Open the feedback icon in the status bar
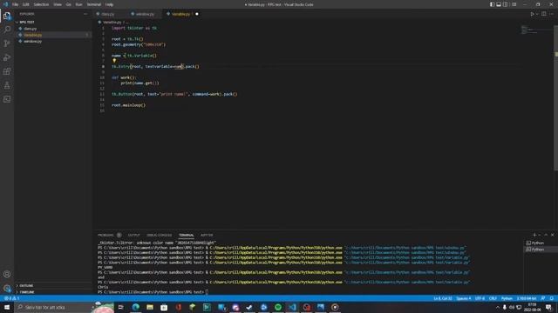 [x=543, y=298]
